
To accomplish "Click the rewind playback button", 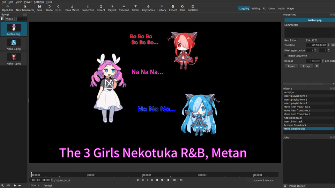I will [143, 180].
